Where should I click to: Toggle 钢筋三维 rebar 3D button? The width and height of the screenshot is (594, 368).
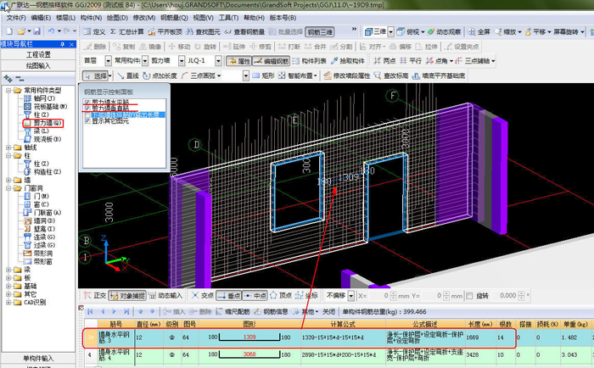coord(320,32)
